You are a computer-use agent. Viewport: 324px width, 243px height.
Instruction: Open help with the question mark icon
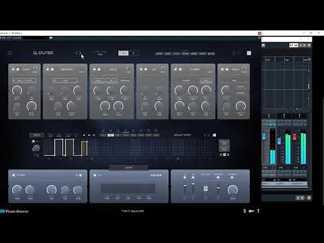258,211
